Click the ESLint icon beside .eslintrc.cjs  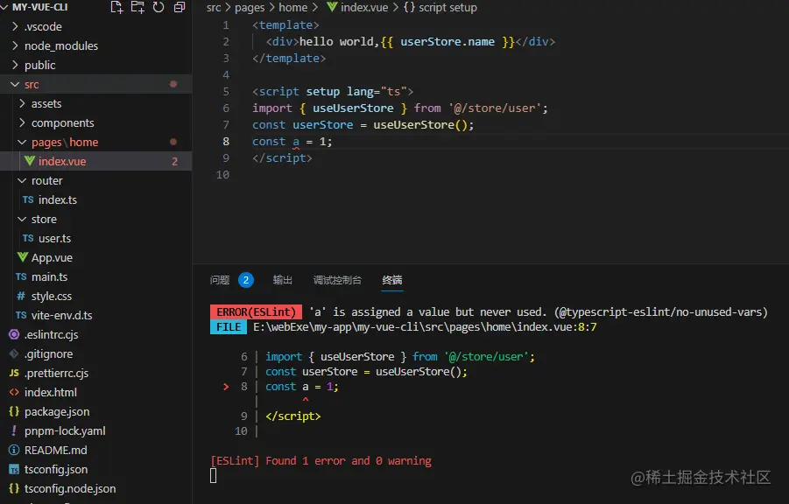14,334
